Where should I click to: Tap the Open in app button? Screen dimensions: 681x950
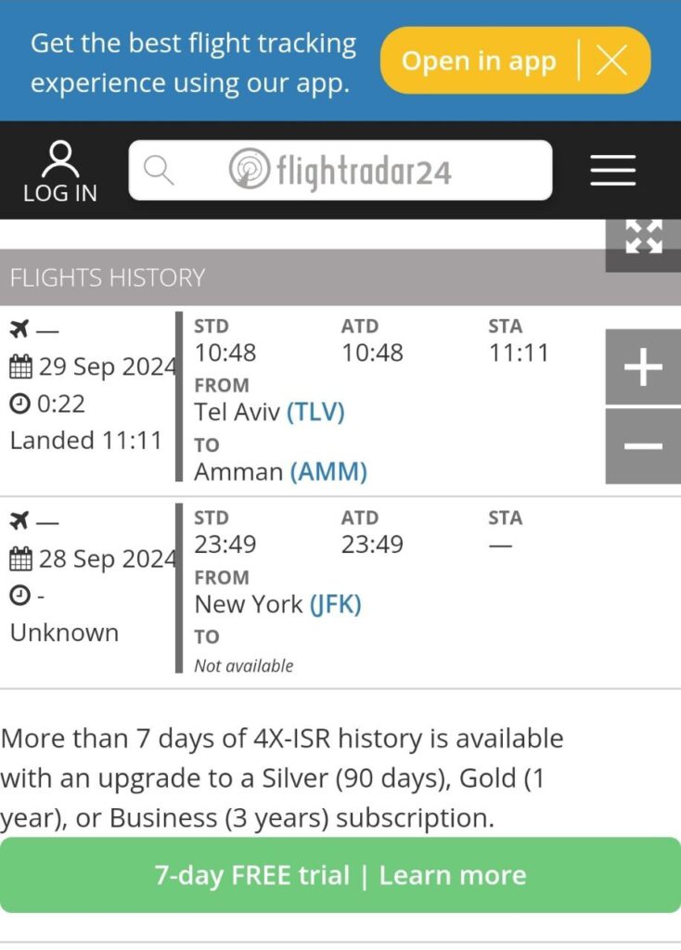tap(479, 60)
